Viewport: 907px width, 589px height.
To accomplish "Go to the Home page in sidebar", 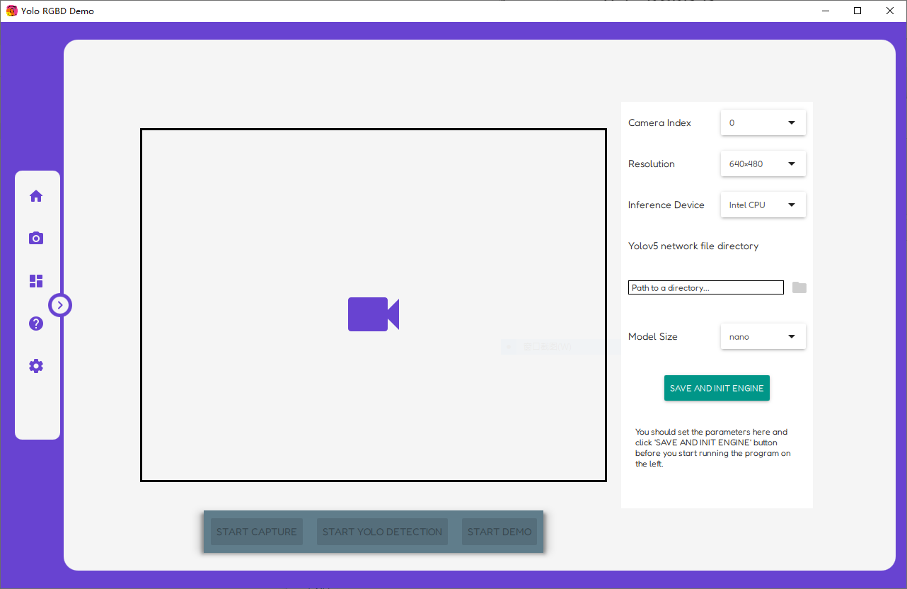I will pyautogui.click(x=36, y=196).
